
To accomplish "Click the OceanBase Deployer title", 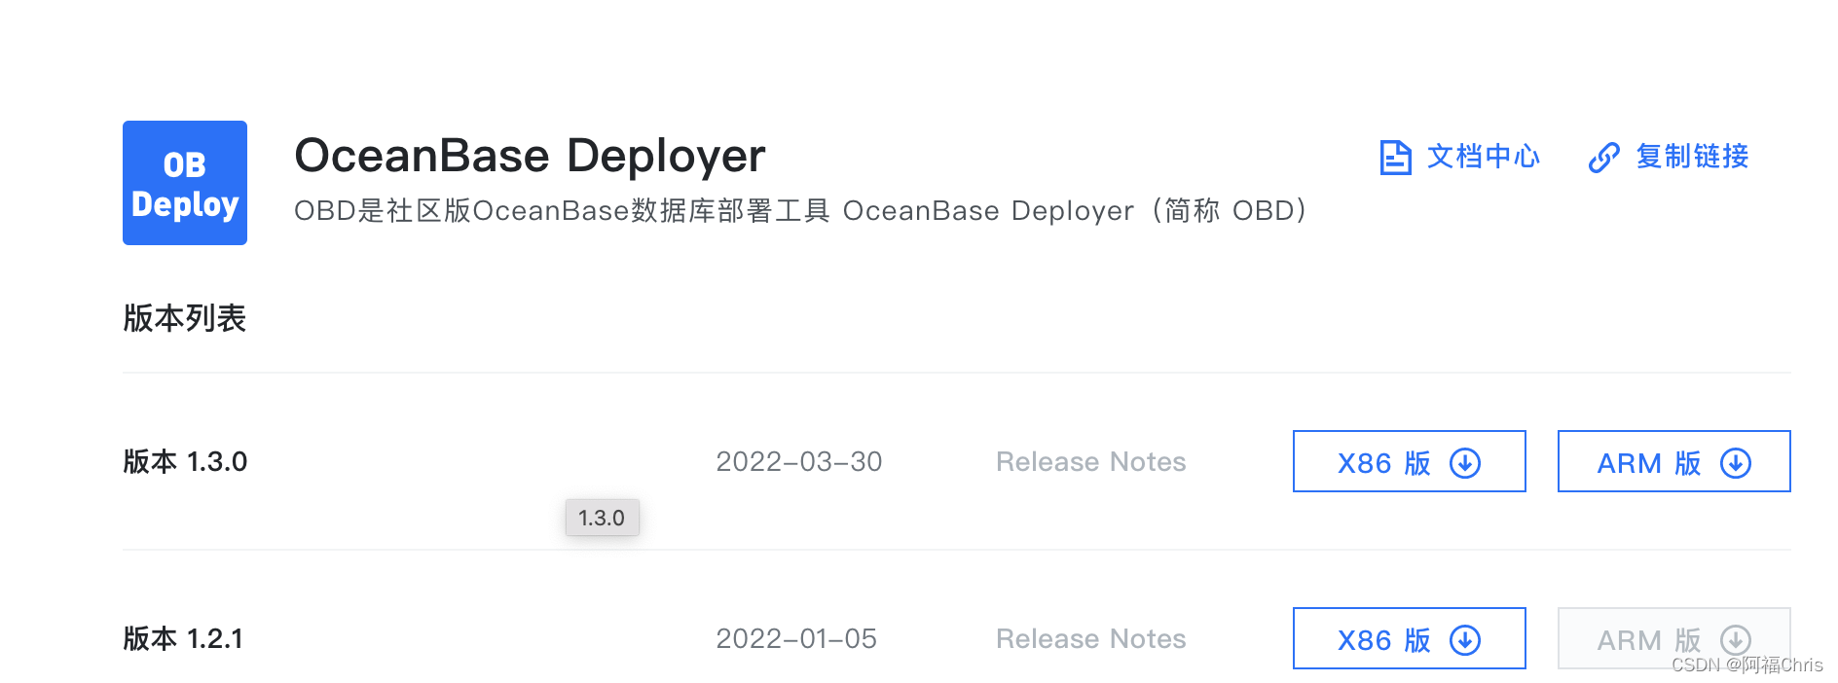I will pyautogui.click(x=531, y=155).
